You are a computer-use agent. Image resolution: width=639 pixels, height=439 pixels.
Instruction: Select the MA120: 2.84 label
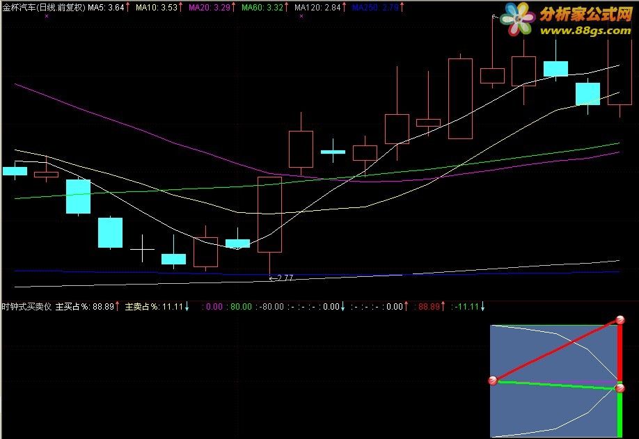tap(317, 8)
